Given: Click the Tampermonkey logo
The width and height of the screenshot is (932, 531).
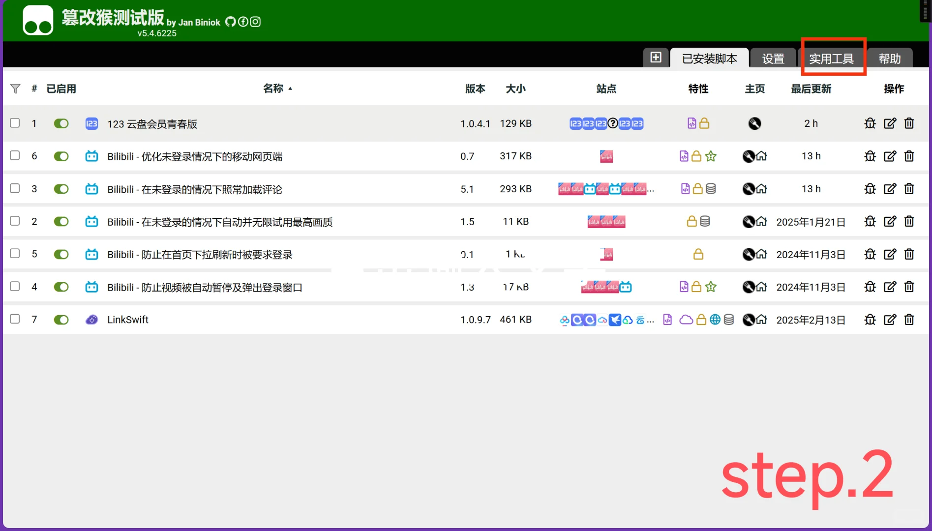Looking at the screenshot, I should [38, 20].
